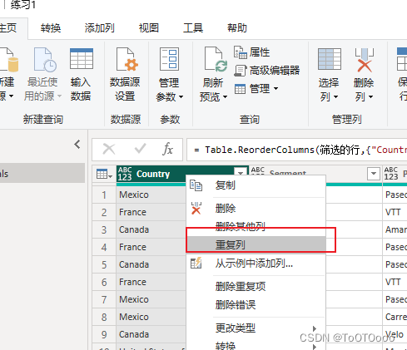This screenshot has width=407, height=350.
Task: Click the France cell in row 4
Action: tap(151, 247)
